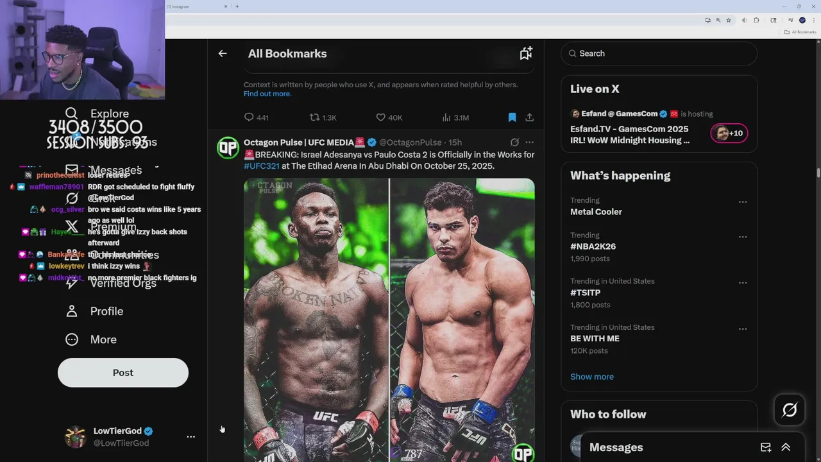
Task: Open the Adesanya vs Costa fight image
Action: (x=389, y=320)
